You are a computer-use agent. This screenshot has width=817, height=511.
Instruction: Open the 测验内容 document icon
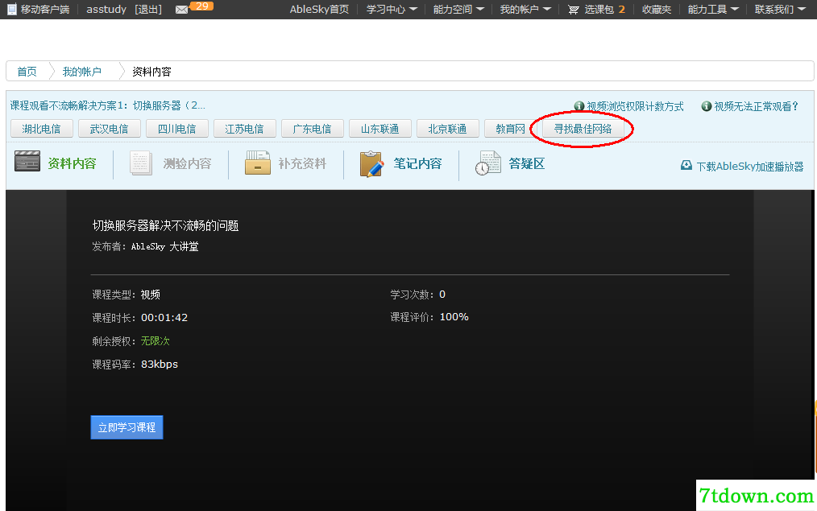click(x=141, y=163)
